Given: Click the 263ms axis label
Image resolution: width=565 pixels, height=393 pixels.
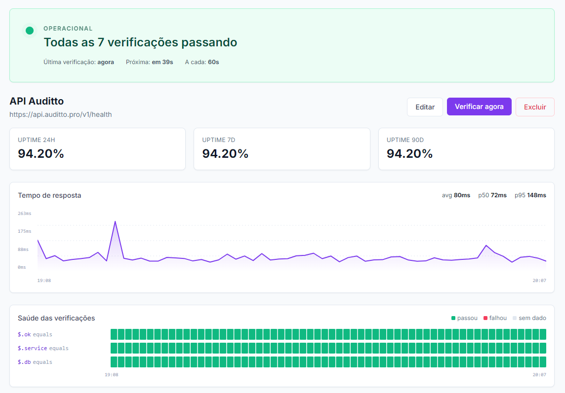Looking at the screenshot, I should 25,214.
